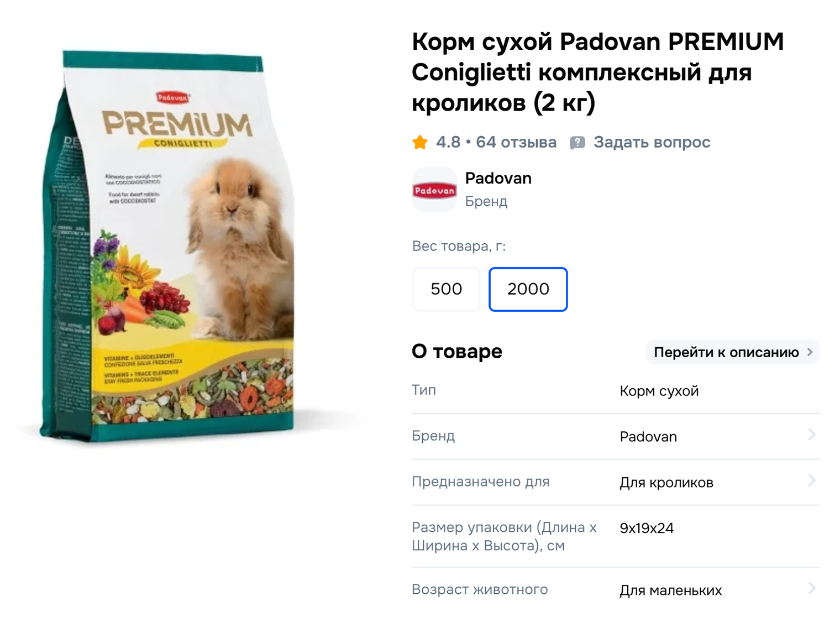
Task: Click the question mark speech bubble icon
Action: point(577,142)
